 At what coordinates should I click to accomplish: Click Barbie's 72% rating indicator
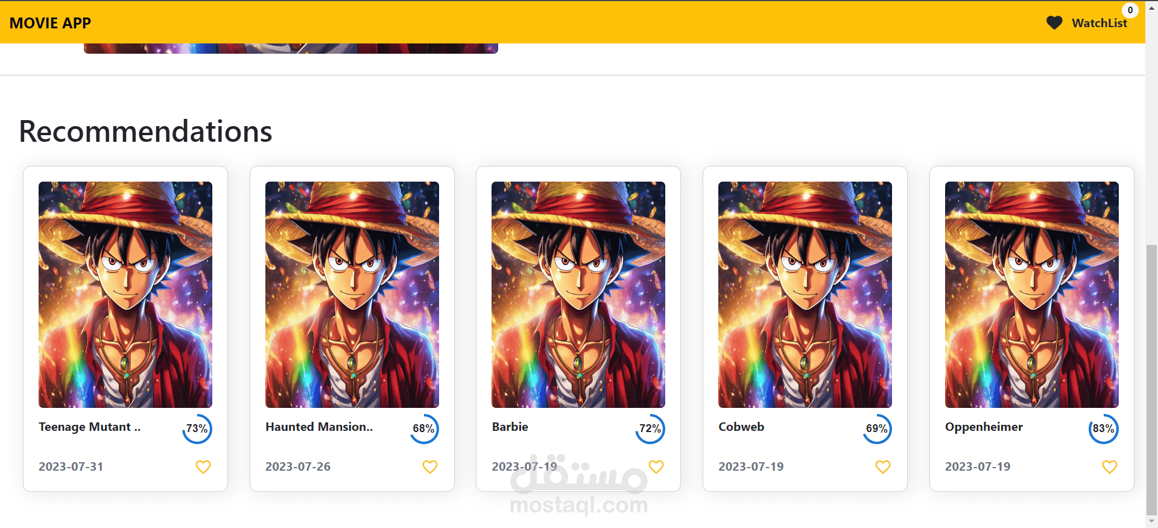tap(650, 428)
